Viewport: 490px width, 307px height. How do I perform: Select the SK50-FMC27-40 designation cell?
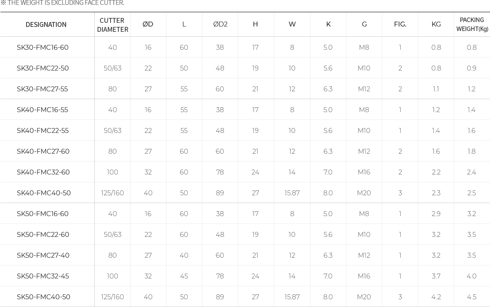(x=43, y=255)
